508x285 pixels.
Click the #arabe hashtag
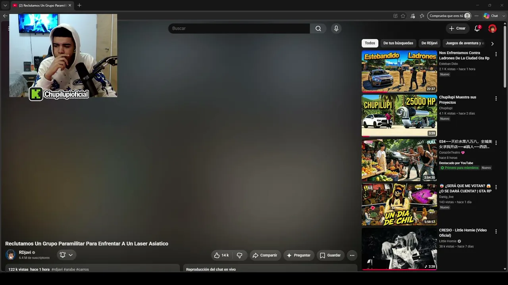[x=69, y=270]
